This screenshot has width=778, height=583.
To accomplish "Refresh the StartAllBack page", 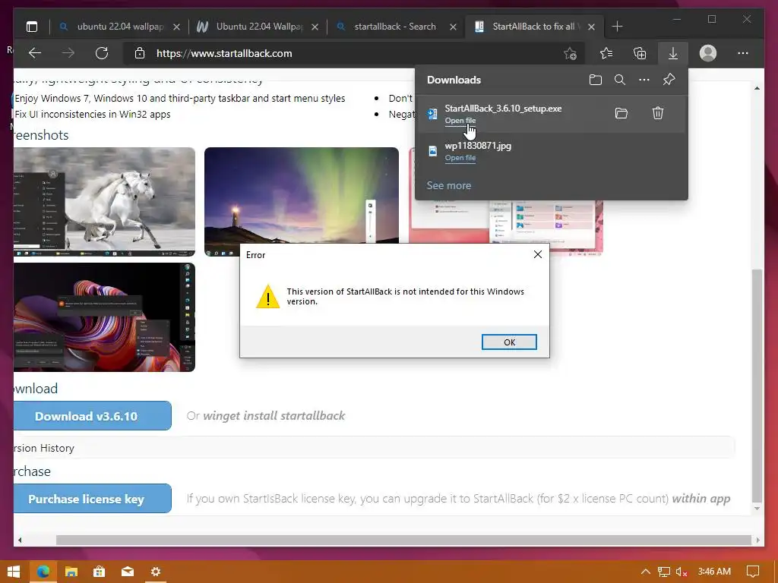I will coord(102,53).
